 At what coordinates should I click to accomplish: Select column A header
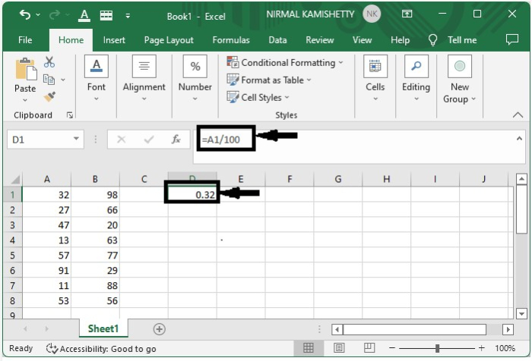tap(47, 179)
